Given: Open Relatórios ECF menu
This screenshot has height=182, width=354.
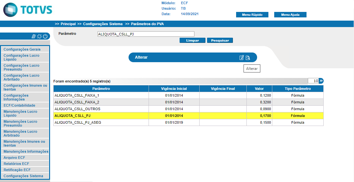Looking at the screenshot, I should point(25,164).
